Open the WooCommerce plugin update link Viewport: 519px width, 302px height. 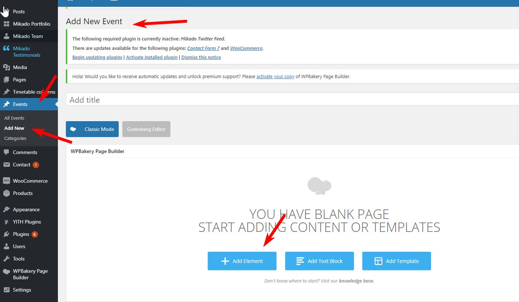[246, 48]
